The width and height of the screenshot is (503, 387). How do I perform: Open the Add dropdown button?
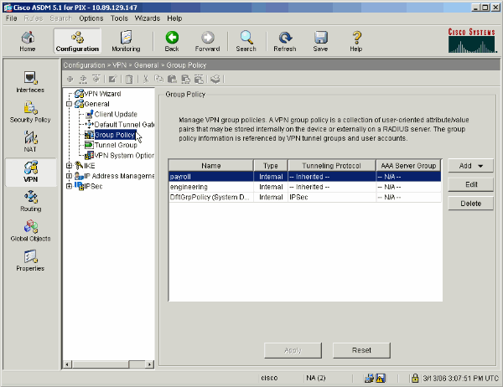coord(470,166)
